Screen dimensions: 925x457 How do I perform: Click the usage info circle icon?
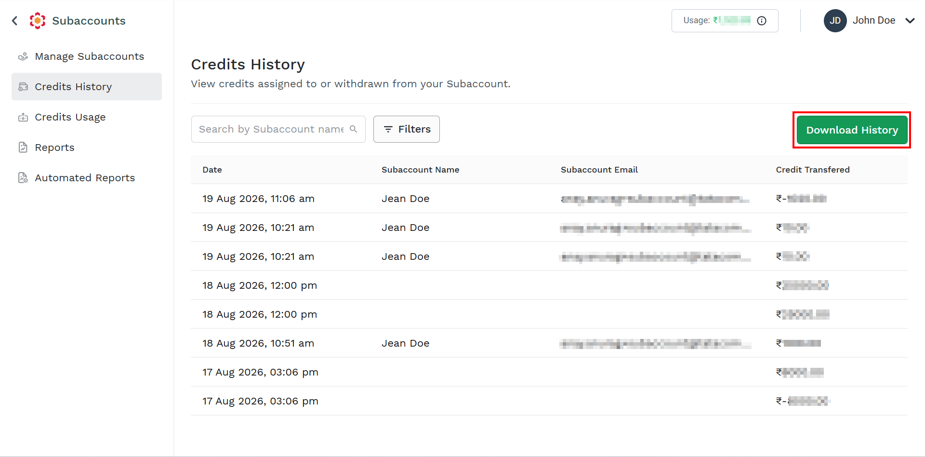762,21
